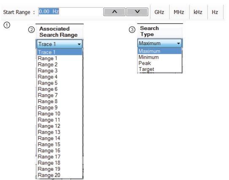Image resolution: width=229 pixels, height=180 pixels.
Task: Select Range 1 from the list
Action: click(x=60, y=58)
